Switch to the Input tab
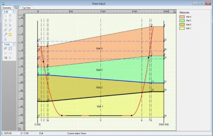The image size is (213, 136). tap(17, 8)
